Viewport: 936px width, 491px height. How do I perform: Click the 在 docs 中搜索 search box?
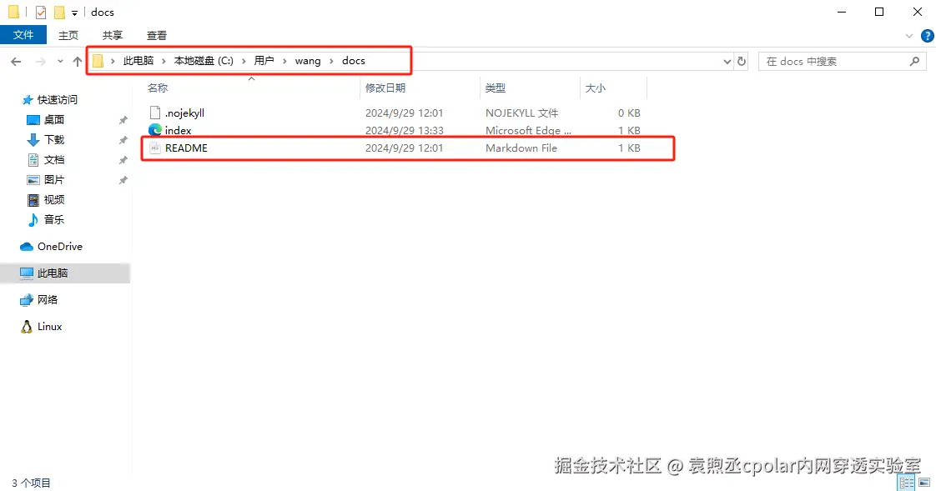click(842, 62)
